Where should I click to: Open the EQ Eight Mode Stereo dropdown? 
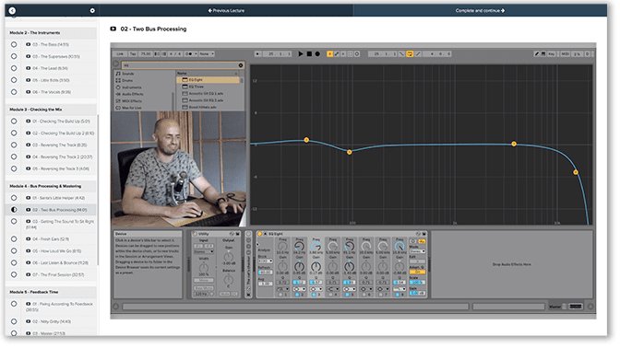(418, 251)
